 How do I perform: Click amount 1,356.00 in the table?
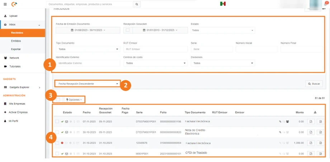click(x=299, y=143)
